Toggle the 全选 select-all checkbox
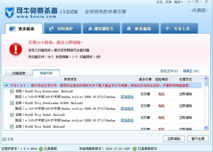Screen dimensions: 213x152 pyautogui.click(x=4, y=139)
